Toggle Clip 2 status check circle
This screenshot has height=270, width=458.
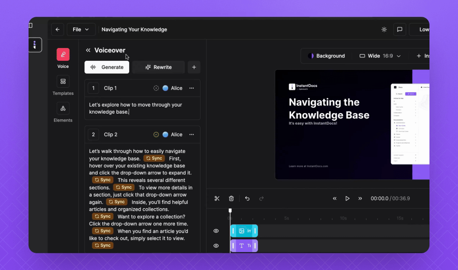click(156, 135)
